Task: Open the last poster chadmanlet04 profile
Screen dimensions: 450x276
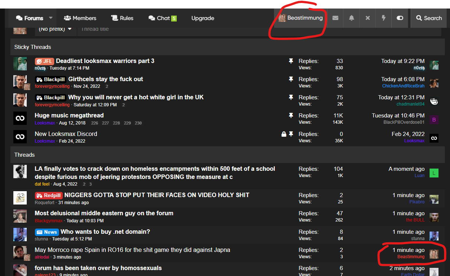Action: pyautogui.click(x=410, y=104)
